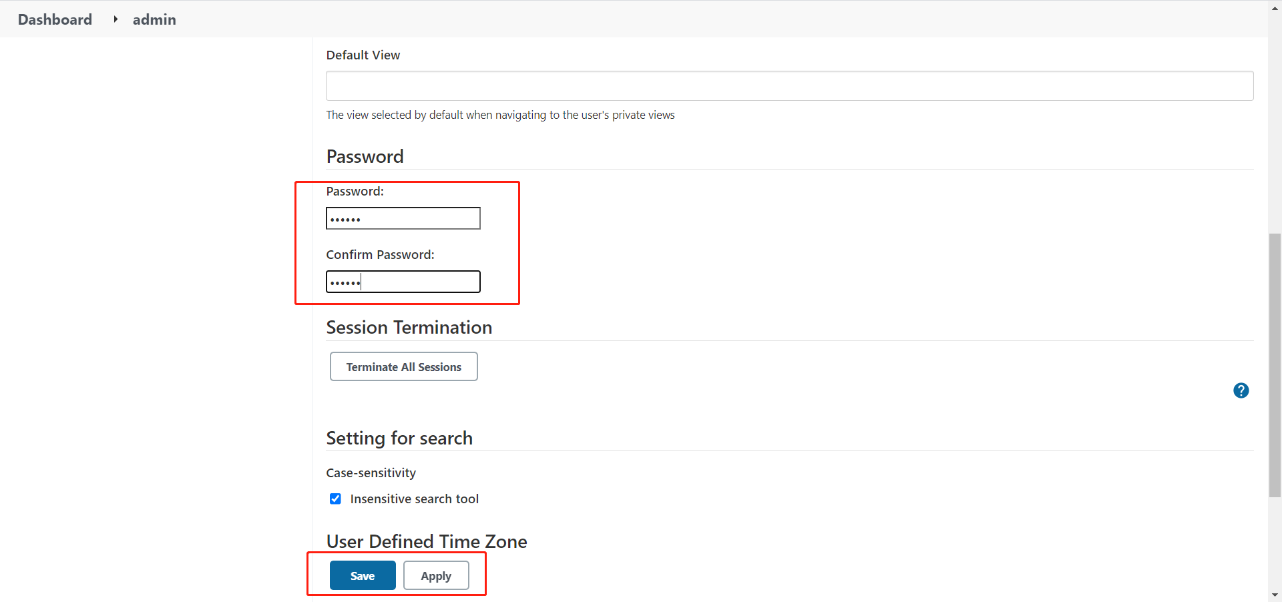Click the breadcrumb arrow after Dashboard
Screen dimensions: 1282x602
[116, 19]
